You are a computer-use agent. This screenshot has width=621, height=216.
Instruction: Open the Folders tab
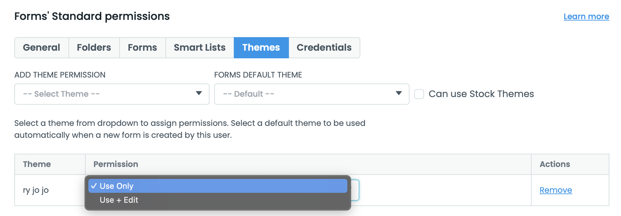[94, 47]
